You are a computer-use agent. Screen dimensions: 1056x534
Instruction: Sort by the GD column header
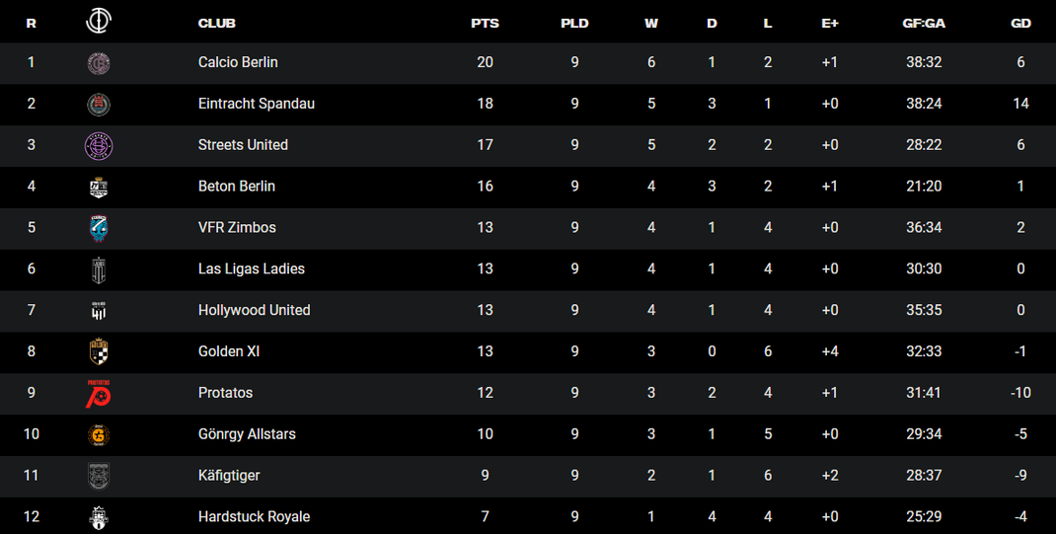tap(1021, 23)
